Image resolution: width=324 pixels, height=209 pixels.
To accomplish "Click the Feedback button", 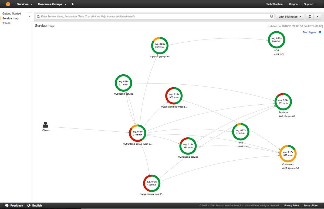I will [14, 205].
